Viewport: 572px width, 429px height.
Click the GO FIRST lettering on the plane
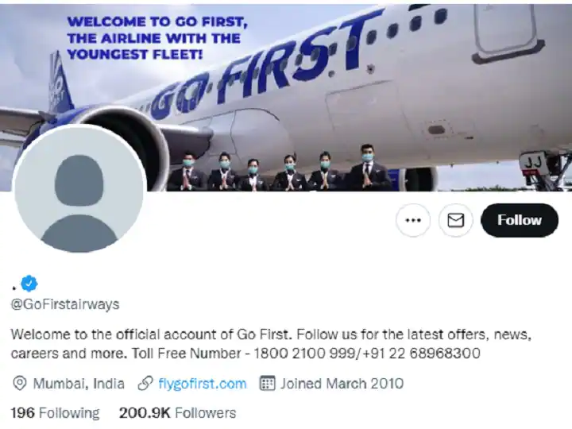262,75
